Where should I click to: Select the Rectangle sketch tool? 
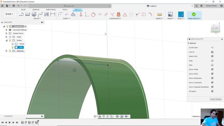coord(28,14)
